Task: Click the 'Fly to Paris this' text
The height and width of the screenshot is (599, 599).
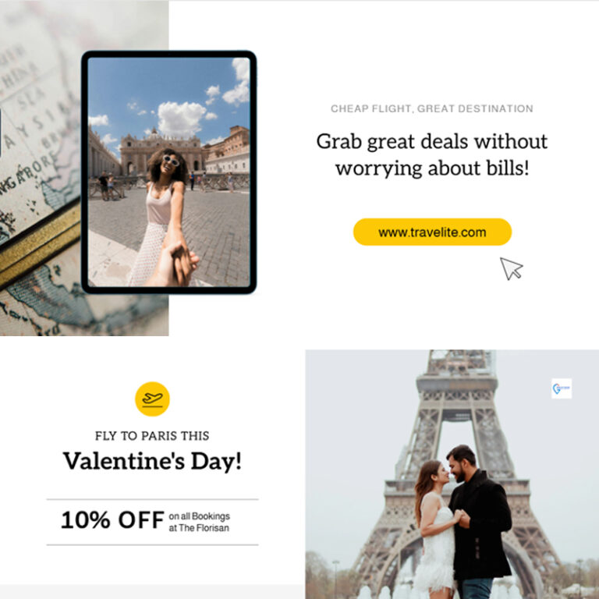Action: click(152, 436)
